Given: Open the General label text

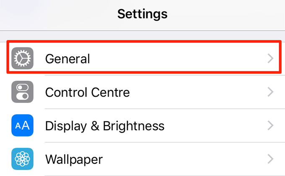Looking at the screenshot, I should 67,58.
